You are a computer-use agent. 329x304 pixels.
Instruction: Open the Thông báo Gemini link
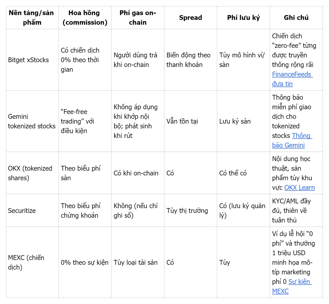click(301, 136)
